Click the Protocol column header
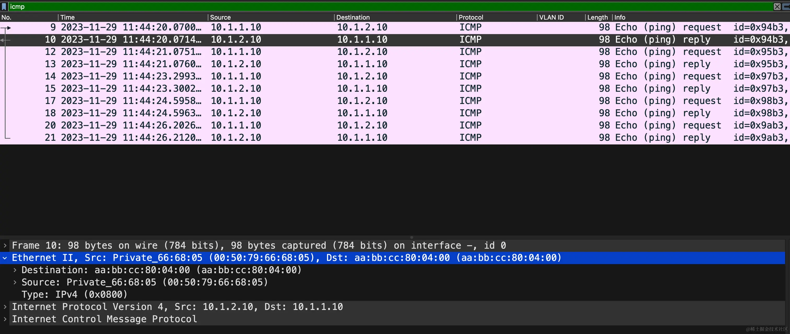 [470, 17]
